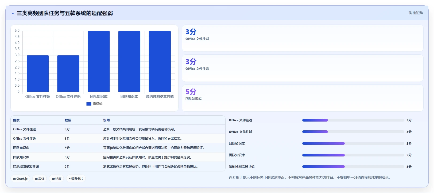Click the 2.5 tick on the chart y-axis

pos(17,61)
